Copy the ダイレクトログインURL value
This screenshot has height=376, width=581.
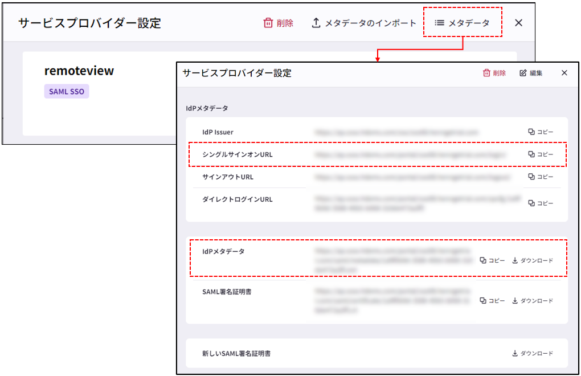(541, 203)
